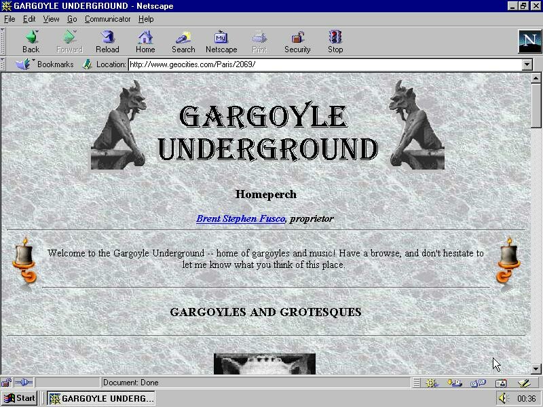Follow the Brent Stephen Fusco link

point(240,218)
